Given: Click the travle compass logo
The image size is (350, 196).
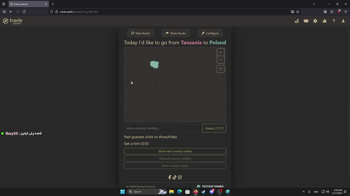Looking at the screenshot, I should point(5,21).
